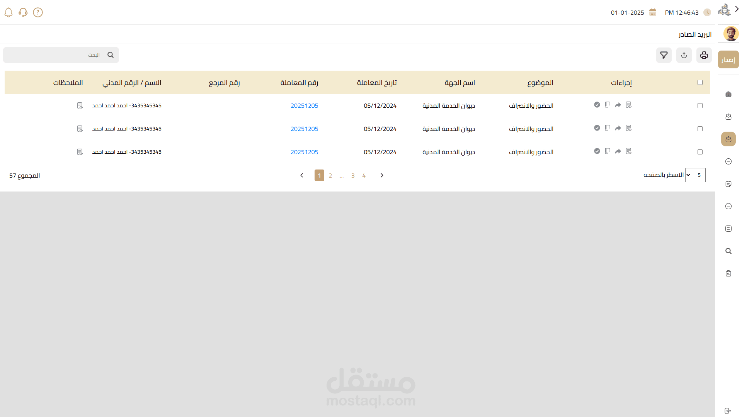The image size is (742, 417).
Task: Open the rows per page dropdown
Action: tap(695, 175)
